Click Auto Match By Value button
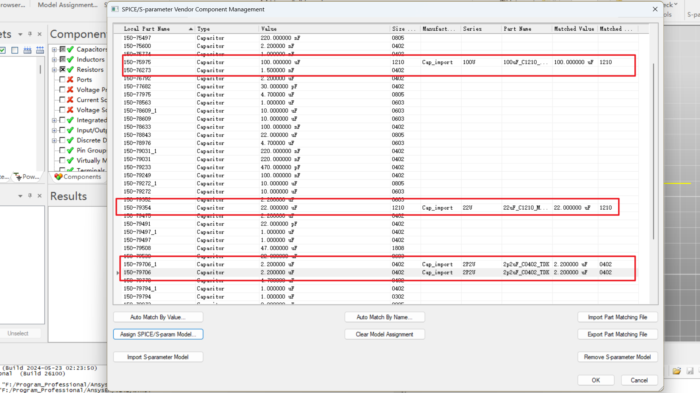 click(x=158, y=317)
